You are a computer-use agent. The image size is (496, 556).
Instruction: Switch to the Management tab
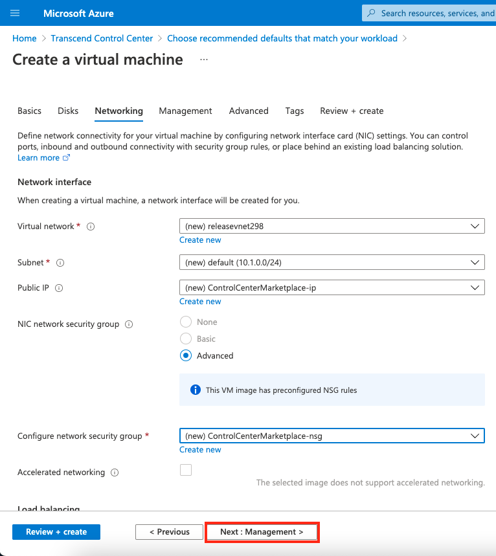[x=185, y=111]
